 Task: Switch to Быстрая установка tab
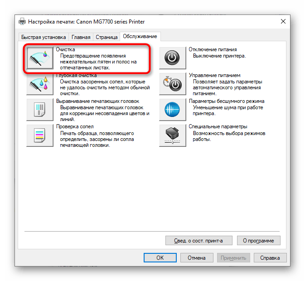pyautogui.click(x=44, y=37)
